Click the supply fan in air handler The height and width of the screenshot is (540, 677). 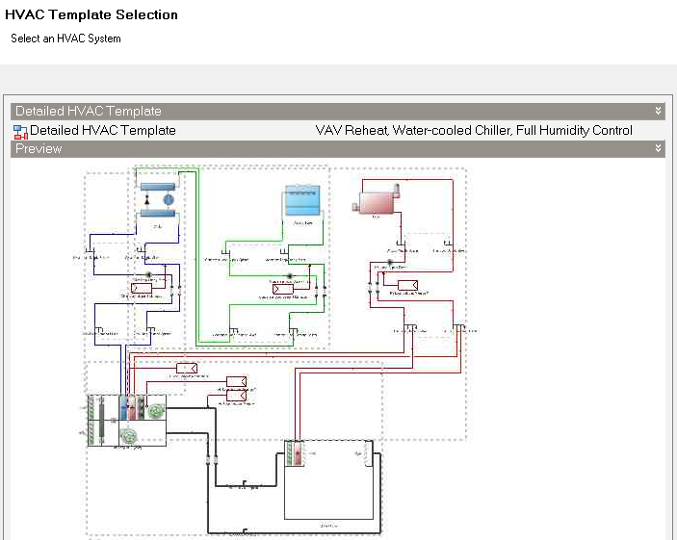coord(154,409)
